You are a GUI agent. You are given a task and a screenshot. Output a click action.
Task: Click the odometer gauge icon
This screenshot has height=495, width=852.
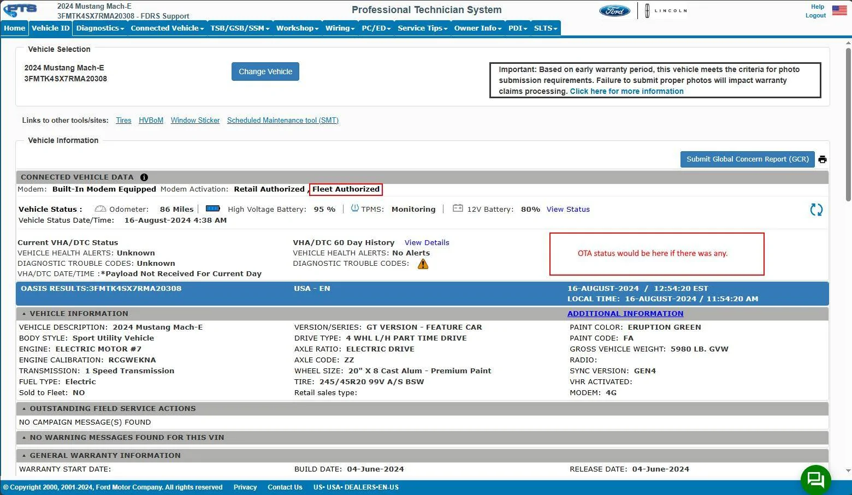point(100,209)
